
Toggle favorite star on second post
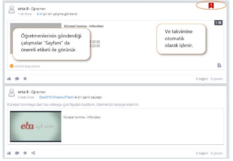25,153
